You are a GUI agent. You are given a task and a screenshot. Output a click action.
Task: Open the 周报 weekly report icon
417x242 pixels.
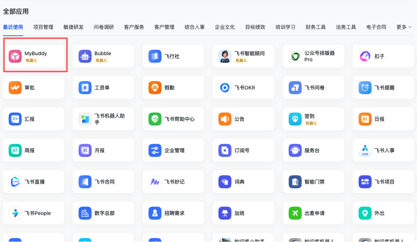pos(15,150)
